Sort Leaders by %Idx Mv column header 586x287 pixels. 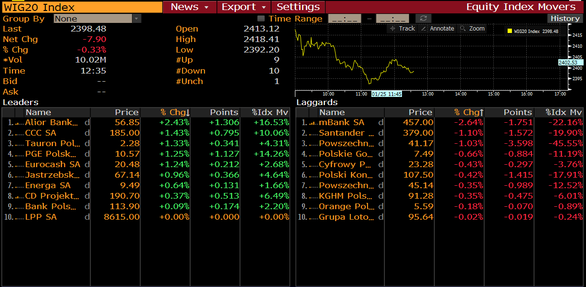click(265, 112)
